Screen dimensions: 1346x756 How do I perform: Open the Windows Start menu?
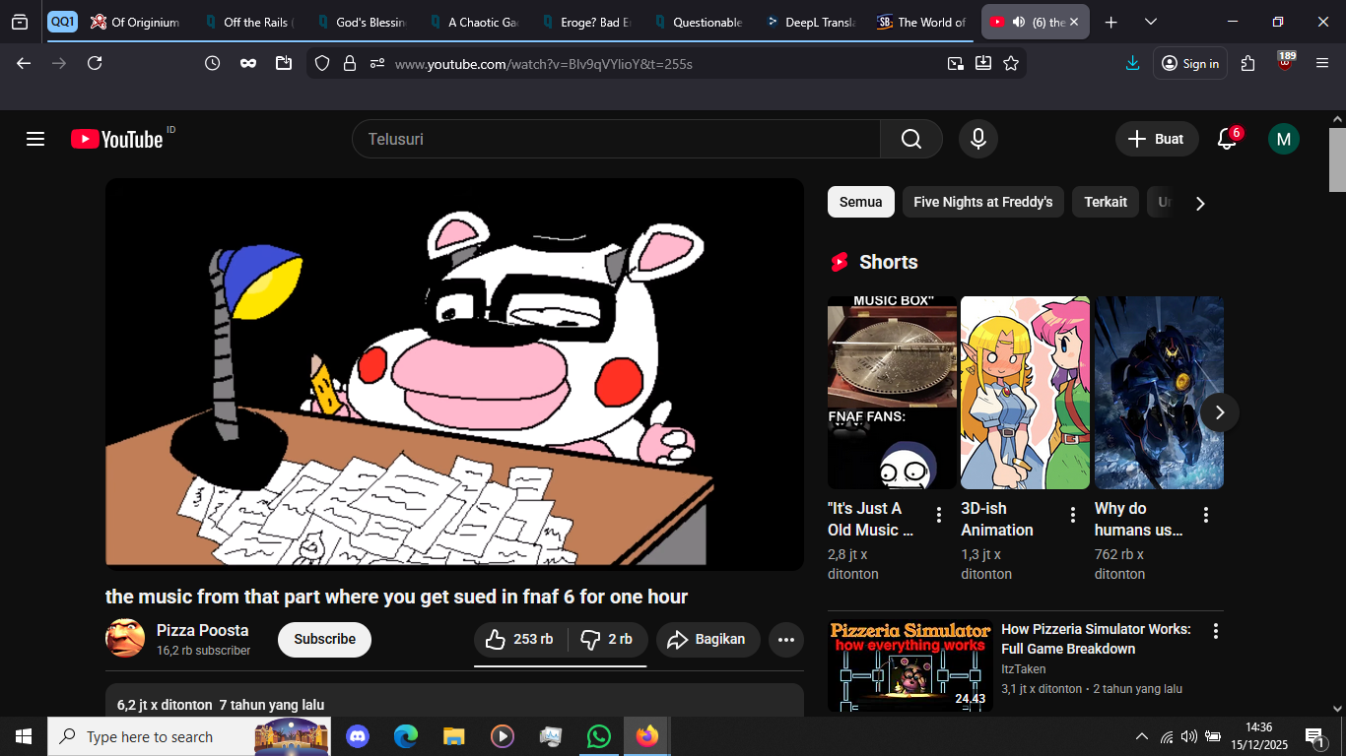click(24, 736)
